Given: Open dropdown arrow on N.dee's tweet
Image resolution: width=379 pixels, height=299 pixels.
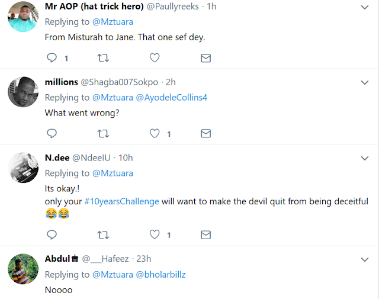Looking at the screenshot, I should (365, 158).
